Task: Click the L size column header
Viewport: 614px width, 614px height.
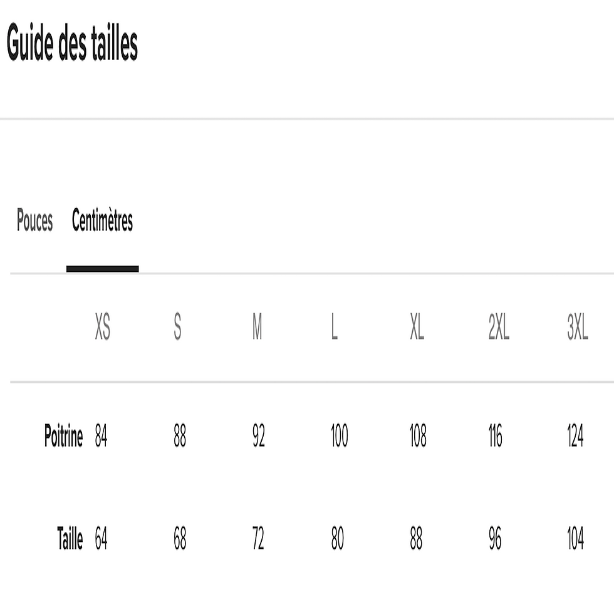Action: click(334, 326)
